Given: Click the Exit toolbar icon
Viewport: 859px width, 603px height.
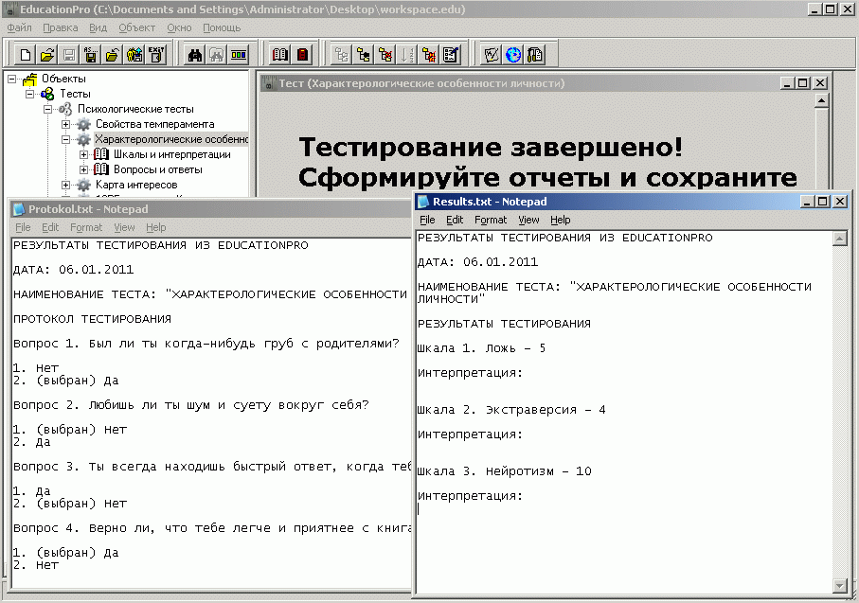Looking at the screenshot, I should coord(156,54).
